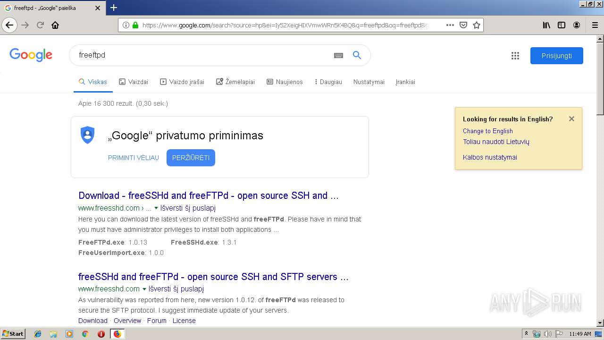Image resolution: width=604 pixels, height=340 pixels.
Task: Save page to Pocket
Action: (463, 25)
